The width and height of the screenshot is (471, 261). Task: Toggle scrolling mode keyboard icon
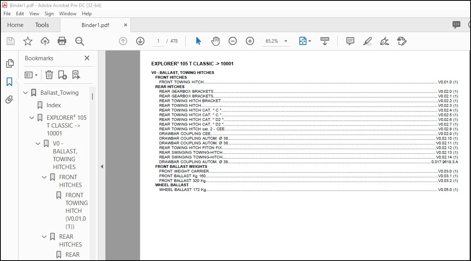(325, 41)
